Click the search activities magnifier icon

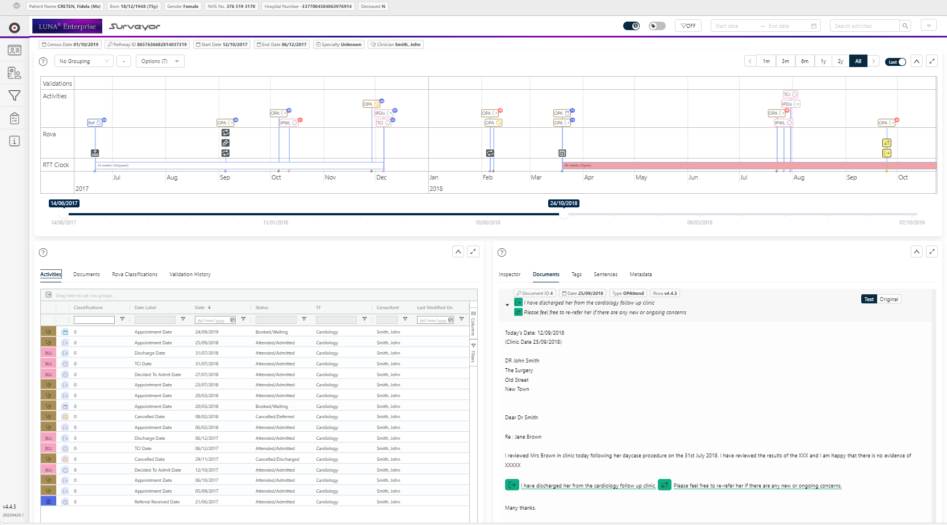click(x=906, y=26)
